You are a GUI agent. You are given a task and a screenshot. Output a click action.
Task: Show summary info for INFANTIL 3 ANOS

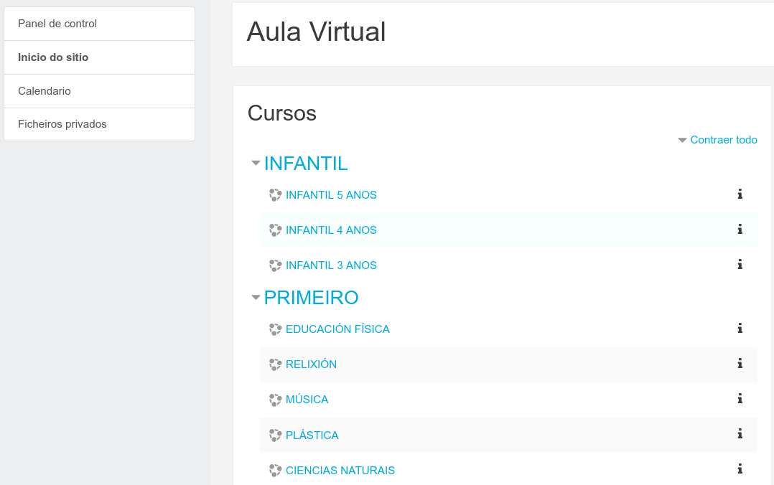pyautogui.click(x=740, y=264)
